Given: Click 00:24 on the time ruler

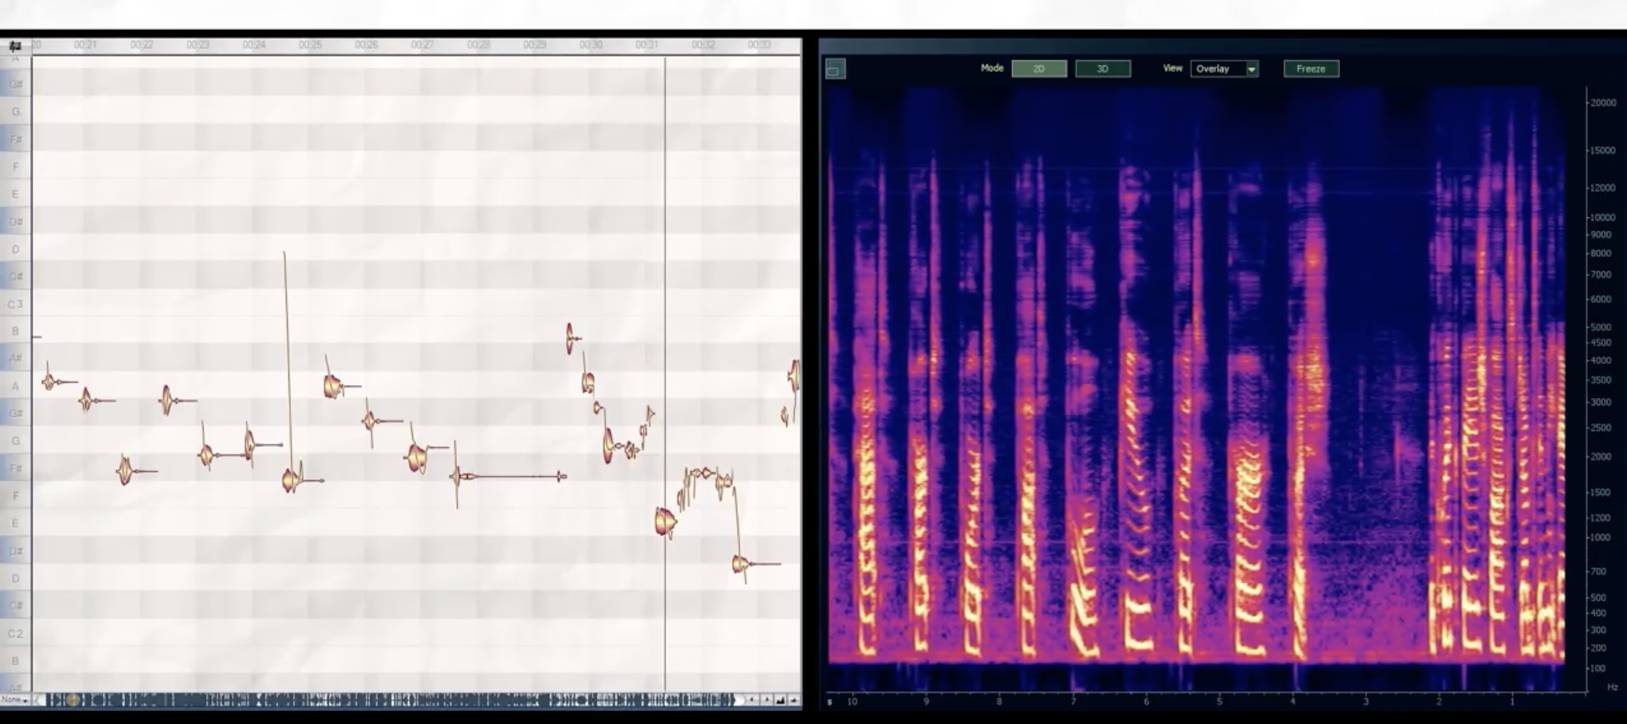Looking at the screenshot, I should coord(254,45).
